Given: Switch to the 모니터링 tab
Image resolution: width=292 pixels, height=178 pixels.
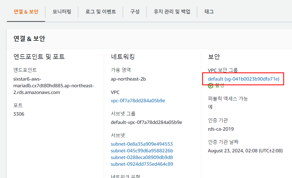Looking at the screenshot, I should 62,12.
